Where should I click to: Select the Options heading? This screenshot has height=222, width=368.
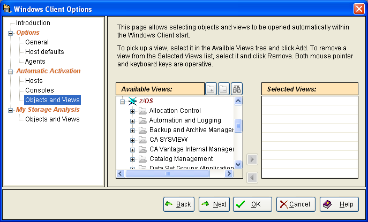click(x=28, y=32)
